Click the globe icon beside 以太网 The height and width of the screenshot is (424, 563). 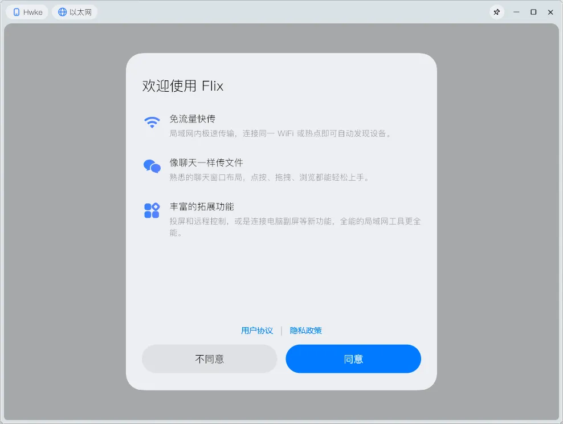pos(63,12)
